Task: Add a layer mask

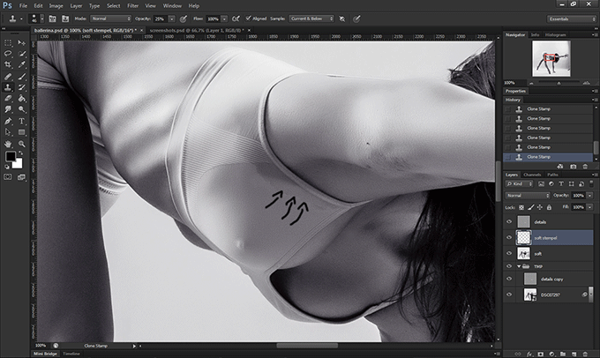Action: pos(540,354)
